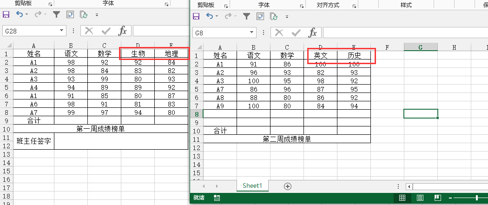
Task: Open Customize Quick Access Toolbar in left window
Action: 97,14
